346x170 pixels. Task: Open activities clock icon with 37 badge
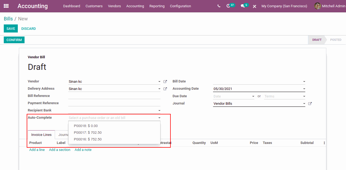coord(228,6)
